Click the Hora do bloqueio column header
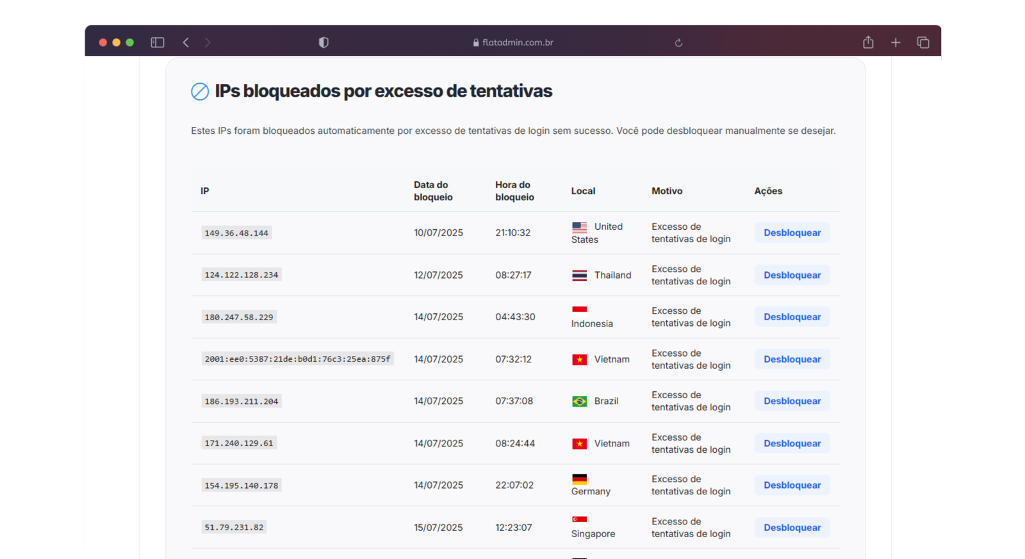The width and height of the screenshot is (1025, 559). (514, 191)
